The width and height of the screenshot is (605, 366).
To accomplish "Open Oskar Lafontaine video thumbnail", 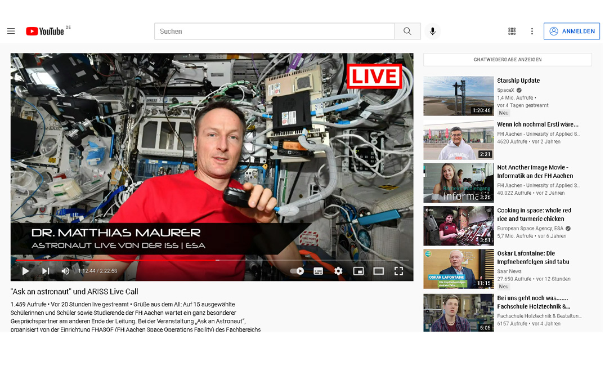I will coord(458,269).
